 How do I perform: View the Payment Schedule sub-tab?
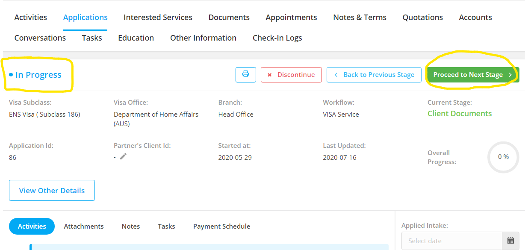(x=221, y=226)
